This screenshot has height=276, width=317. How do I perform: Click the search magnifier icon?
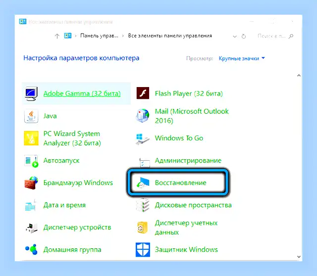click(291, 36)
